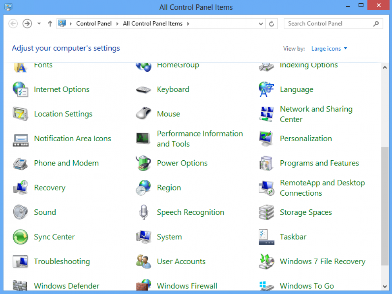
Task: Open the Personalization monitor icon
Action: click(266, 138)
